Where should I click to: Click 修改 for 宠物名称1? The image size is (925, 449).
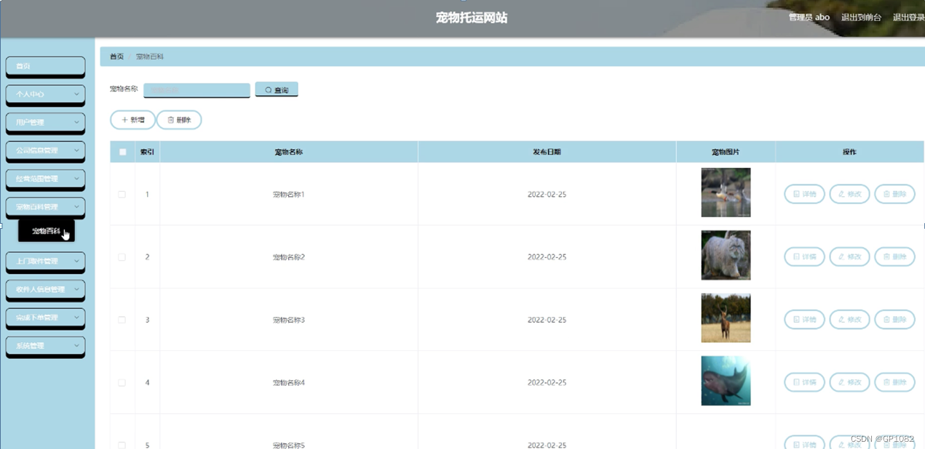coord(849,194)
